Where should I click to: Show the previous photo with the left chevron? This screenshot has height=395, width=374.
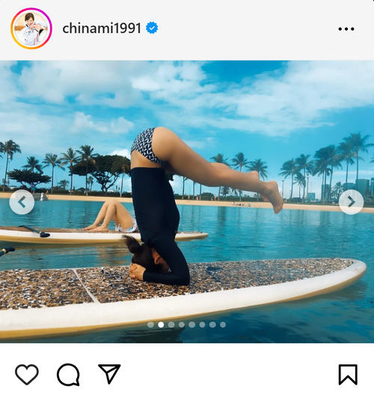22,202
